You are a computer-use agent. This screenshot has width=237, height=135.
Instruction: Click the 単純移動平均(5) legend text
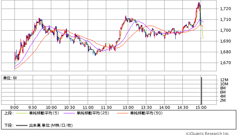click(44, 113)
